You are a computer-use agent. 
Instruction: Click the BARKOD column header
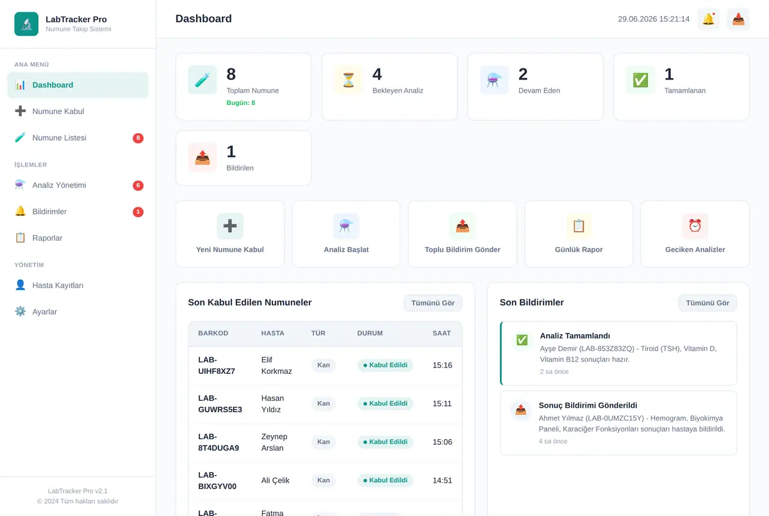(213, 334)
